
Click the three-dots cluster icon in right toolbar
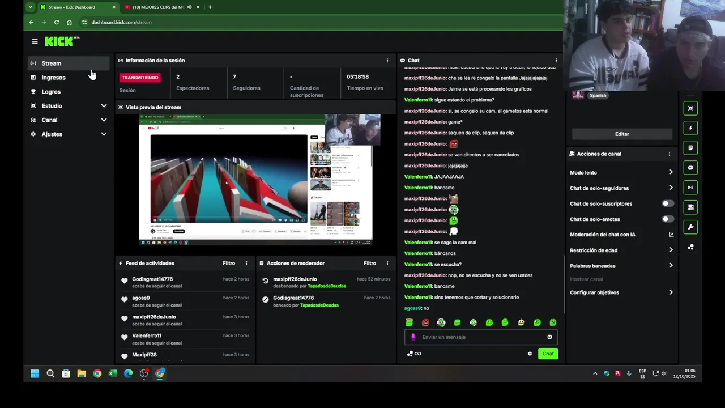[x=690, y=247]
